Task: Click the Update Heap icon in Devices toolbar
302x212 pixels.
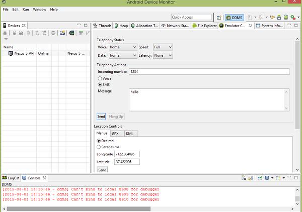Action: pyautogui.click(x=14, y=33)
